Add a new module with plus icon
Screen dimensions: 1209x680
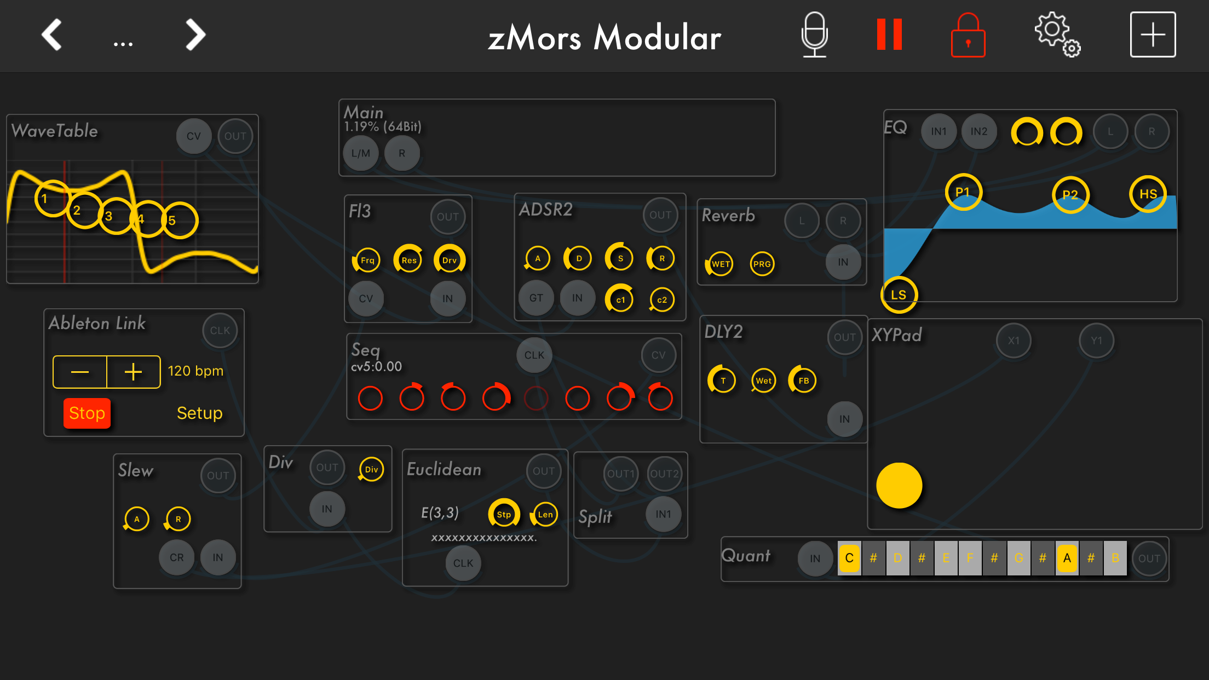pyautogui.click(x=1153, y=35)
